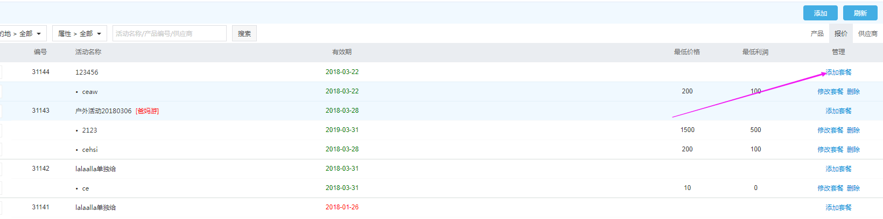The height and width of the screenshot is (219, 883).
Task: Delete the ceaw package via 删除
Action: [853, 91]
